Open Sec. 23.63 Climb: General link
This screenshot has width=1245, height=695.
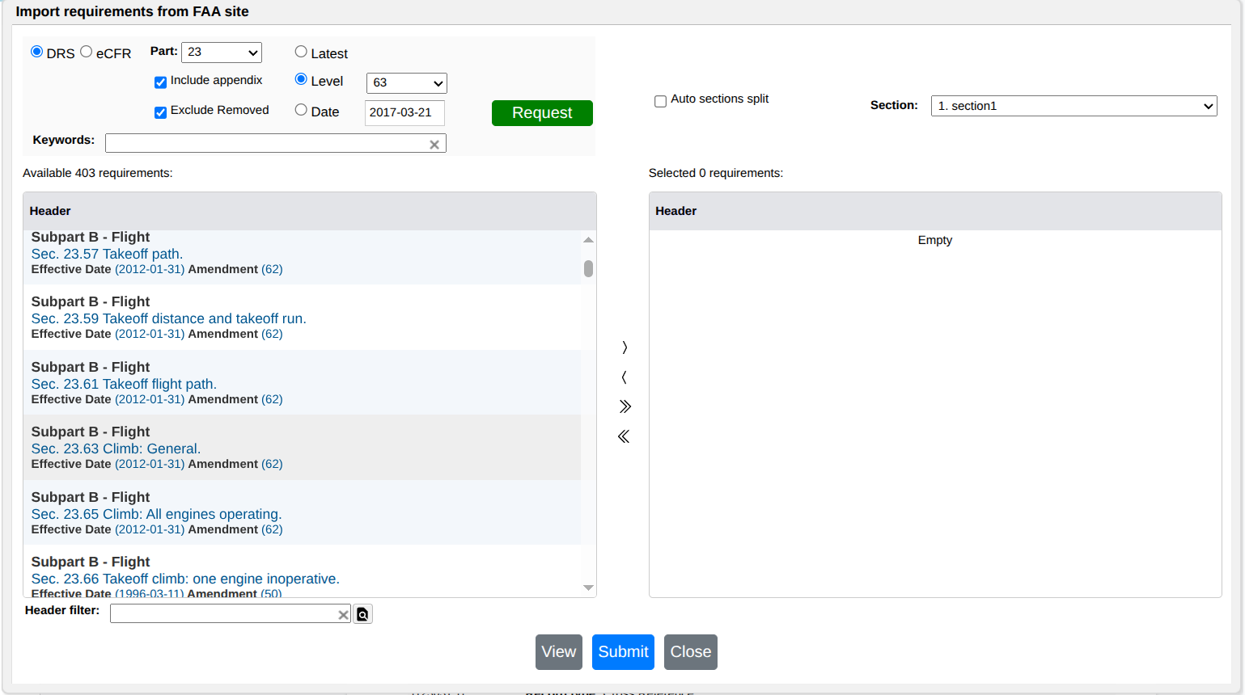tap(116, 449)
